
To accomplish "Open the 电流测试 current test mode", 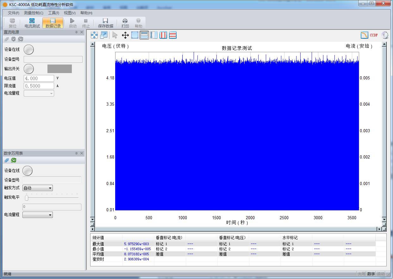I will (32, 23).
